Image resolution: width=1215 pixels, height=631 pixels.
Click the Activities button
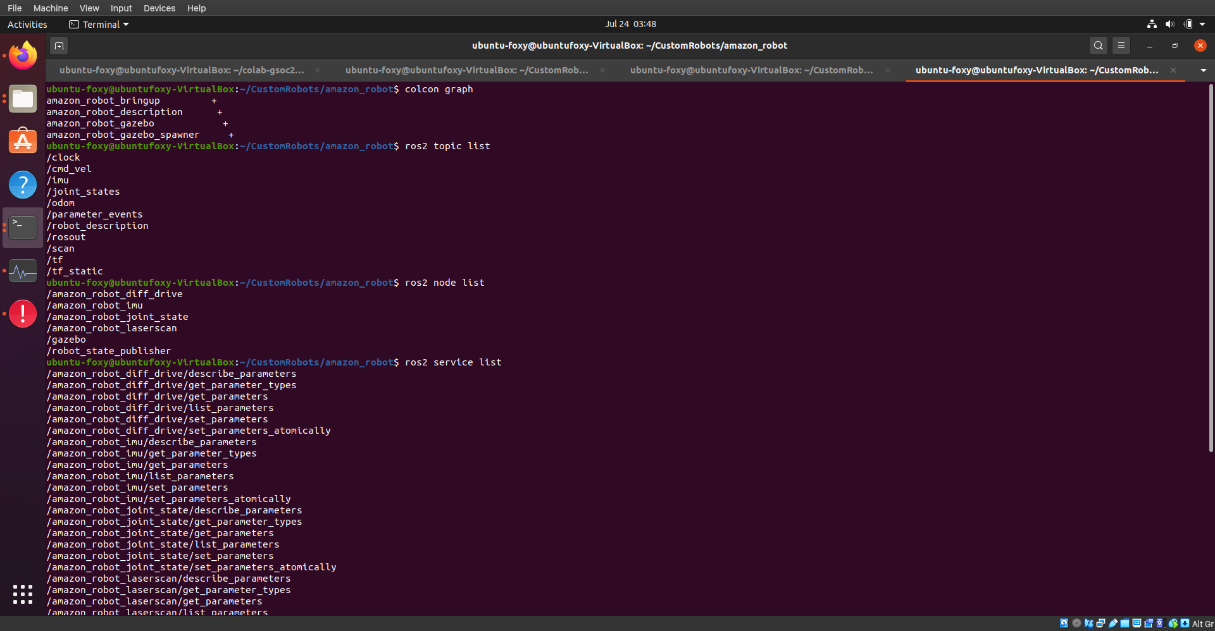coord(27,25)
